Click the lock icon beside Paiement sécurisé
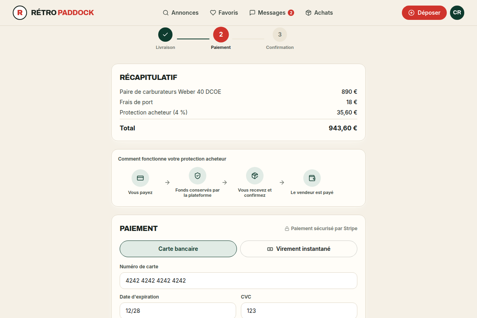This screenshot has height=318, width=477. [287, 229]
